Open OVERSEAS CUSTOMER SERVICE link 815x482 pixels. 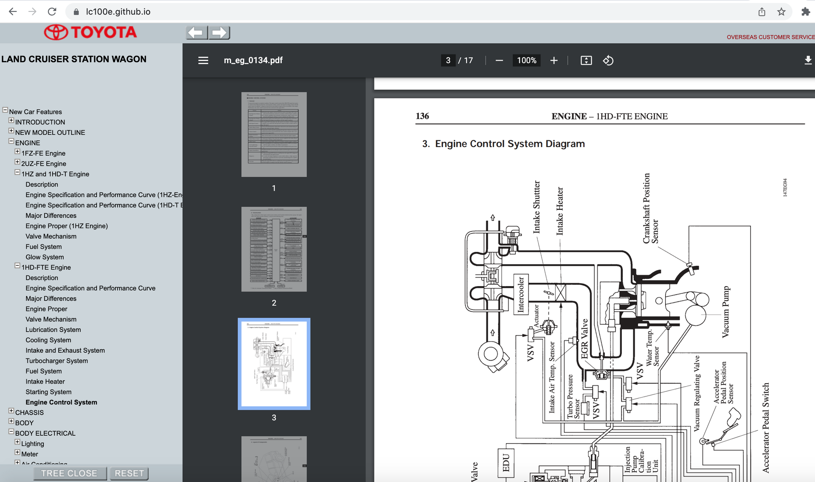point(770,37)
